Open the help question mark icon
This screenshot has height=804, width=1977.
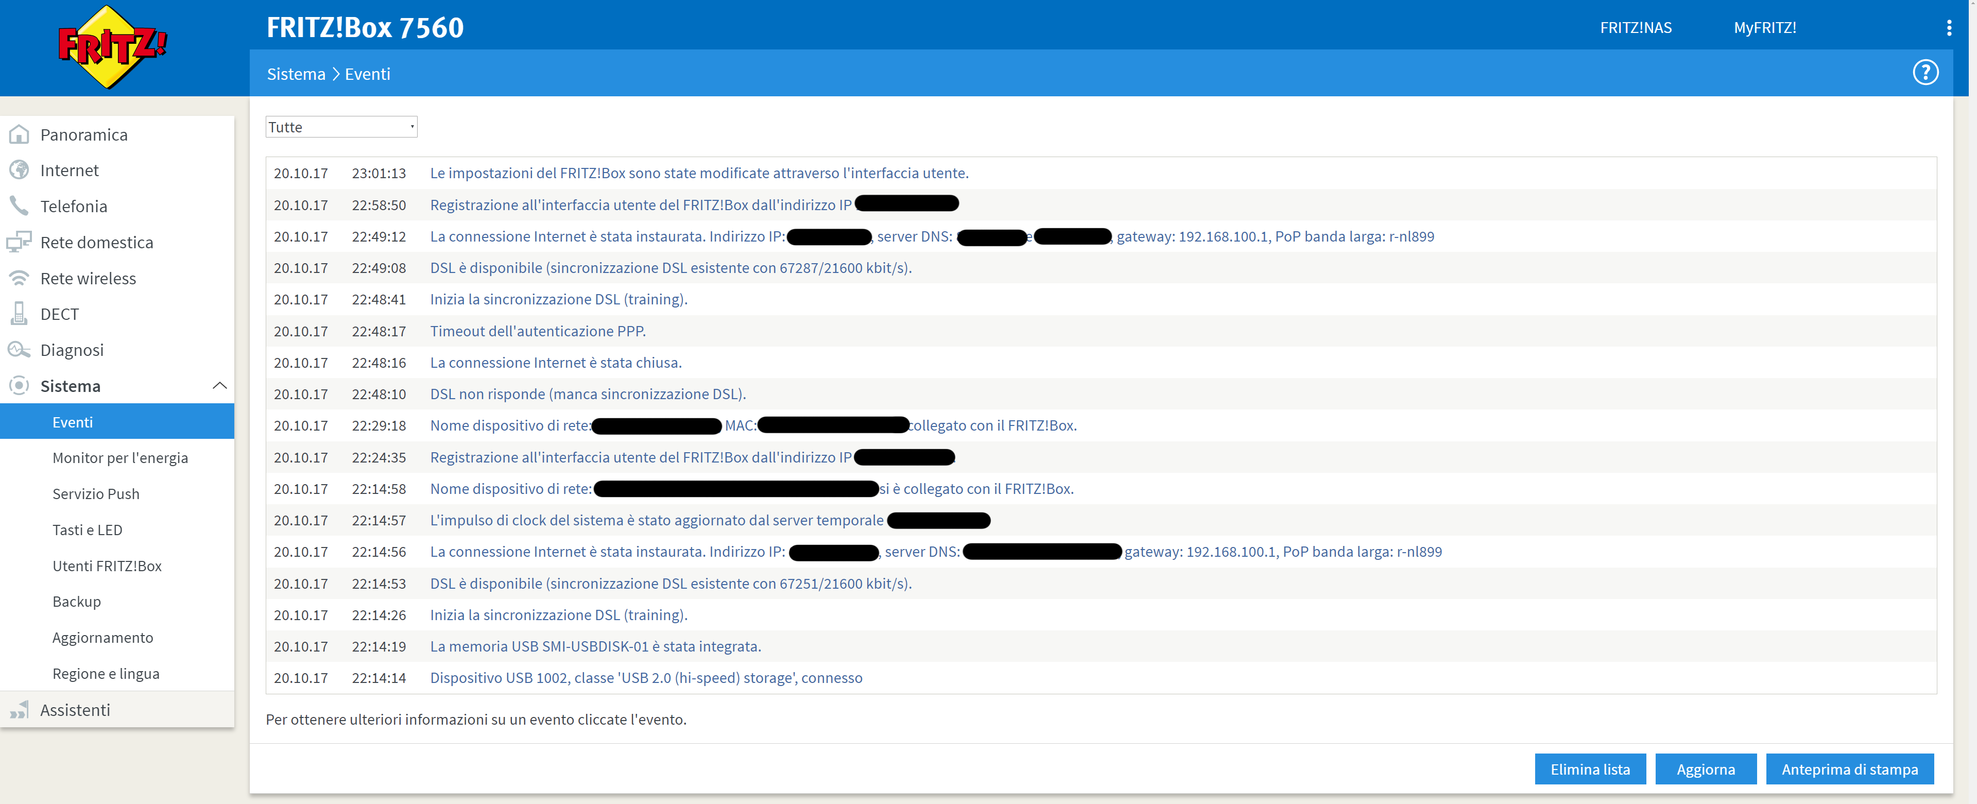click(1925, 73)
